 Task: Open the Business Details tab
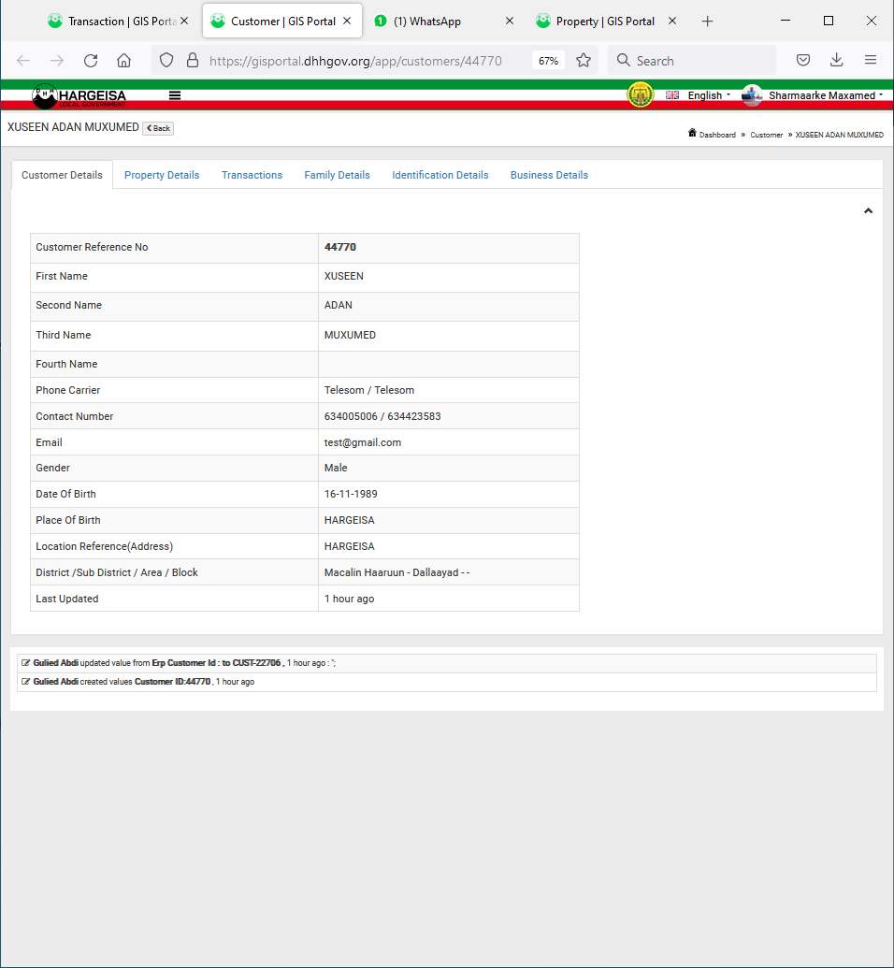[x=550, y=175]
